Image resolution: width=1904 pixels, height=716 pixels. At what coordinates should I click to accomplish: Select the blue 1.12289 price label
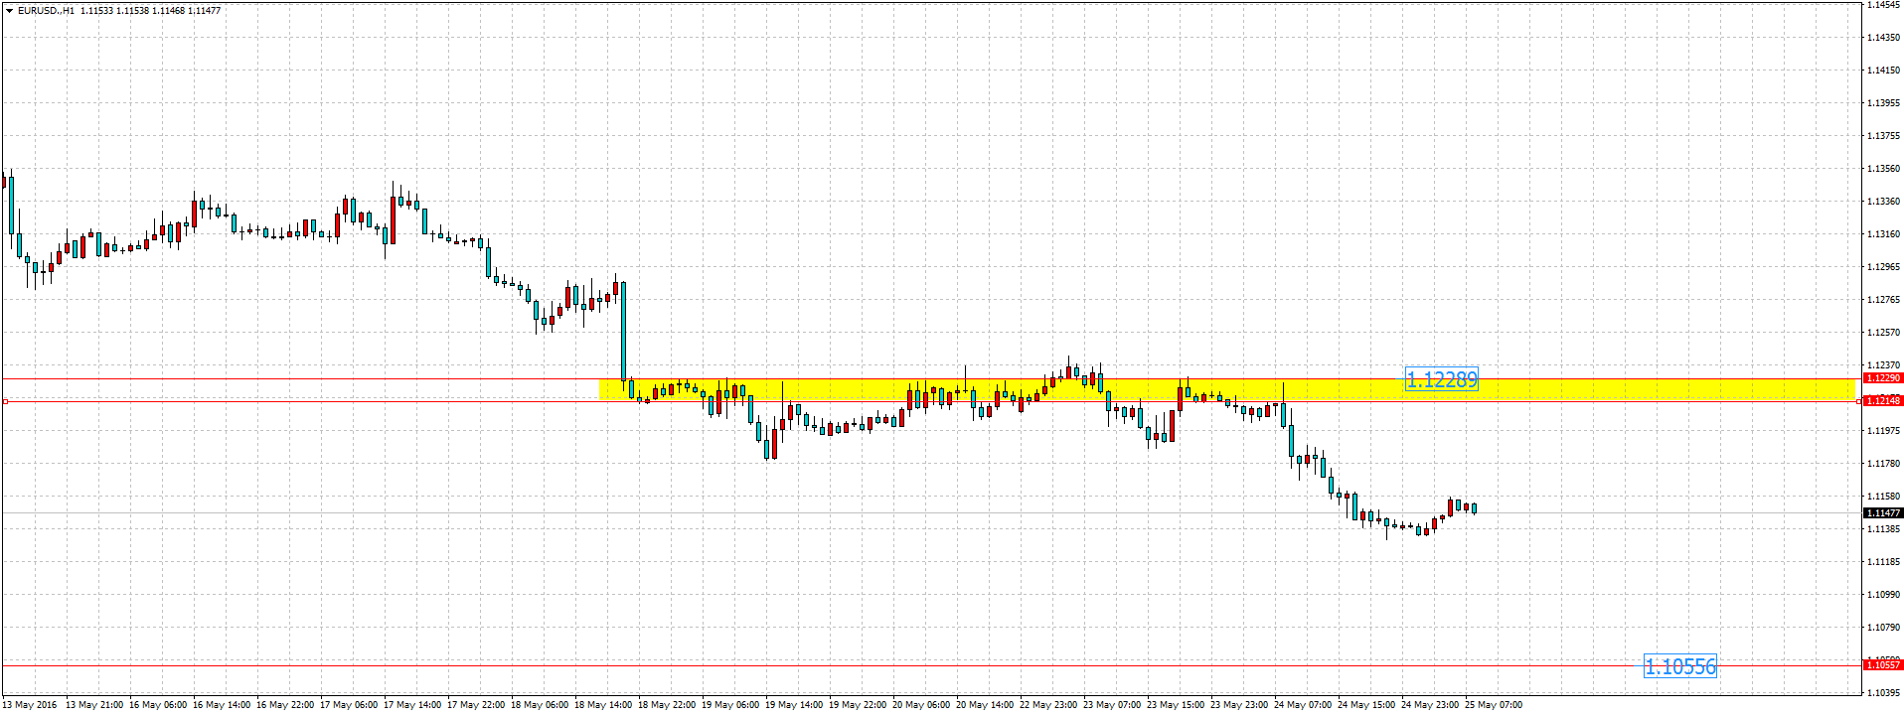tap(1441, 379)
